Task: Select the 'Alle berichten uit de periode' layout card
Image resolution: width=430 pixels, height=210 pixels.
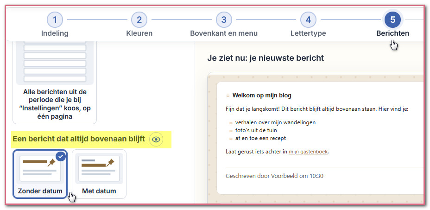Action: 55,83
